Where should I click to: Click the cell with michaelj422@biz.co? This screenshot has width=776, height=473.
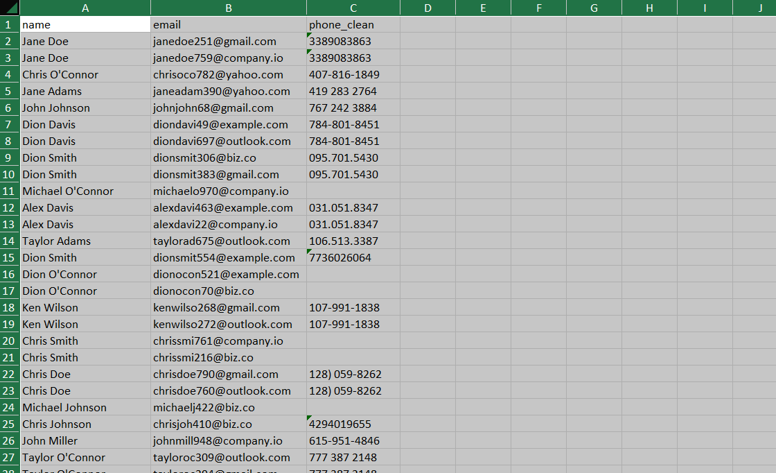(229, 407)
